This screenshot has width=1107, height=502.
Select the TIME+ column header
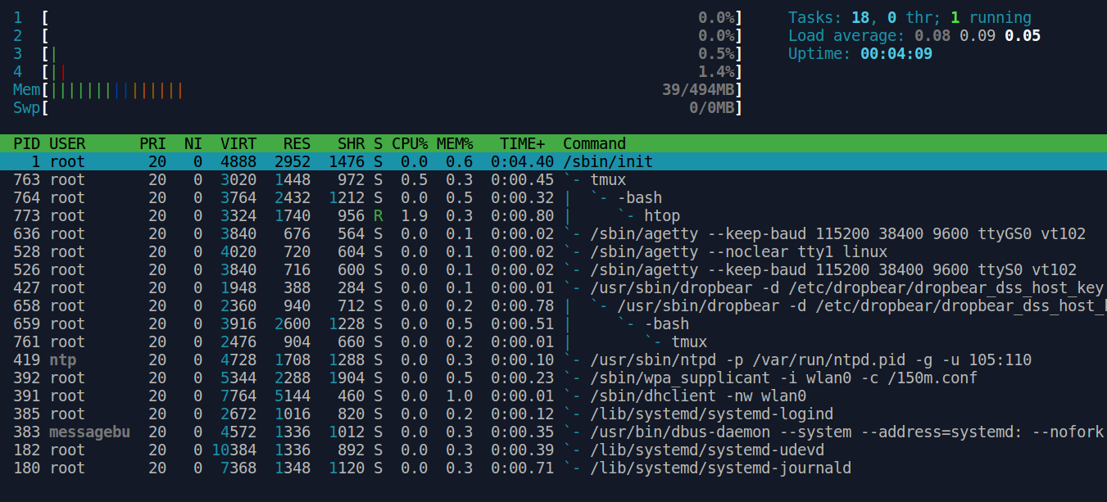[523, 143]
